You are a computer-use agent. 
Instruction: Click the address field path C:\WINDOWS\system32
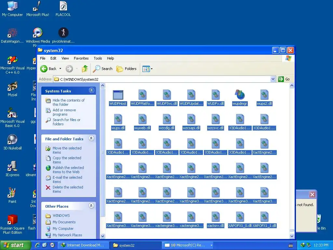click(x=79, y=79)
